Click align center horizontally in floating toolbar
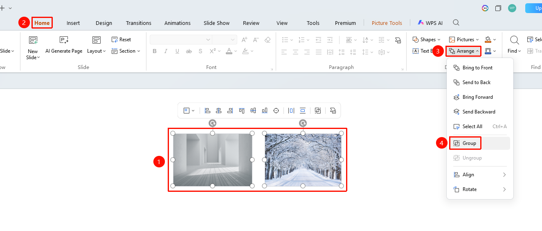 (x=219, y=111)
